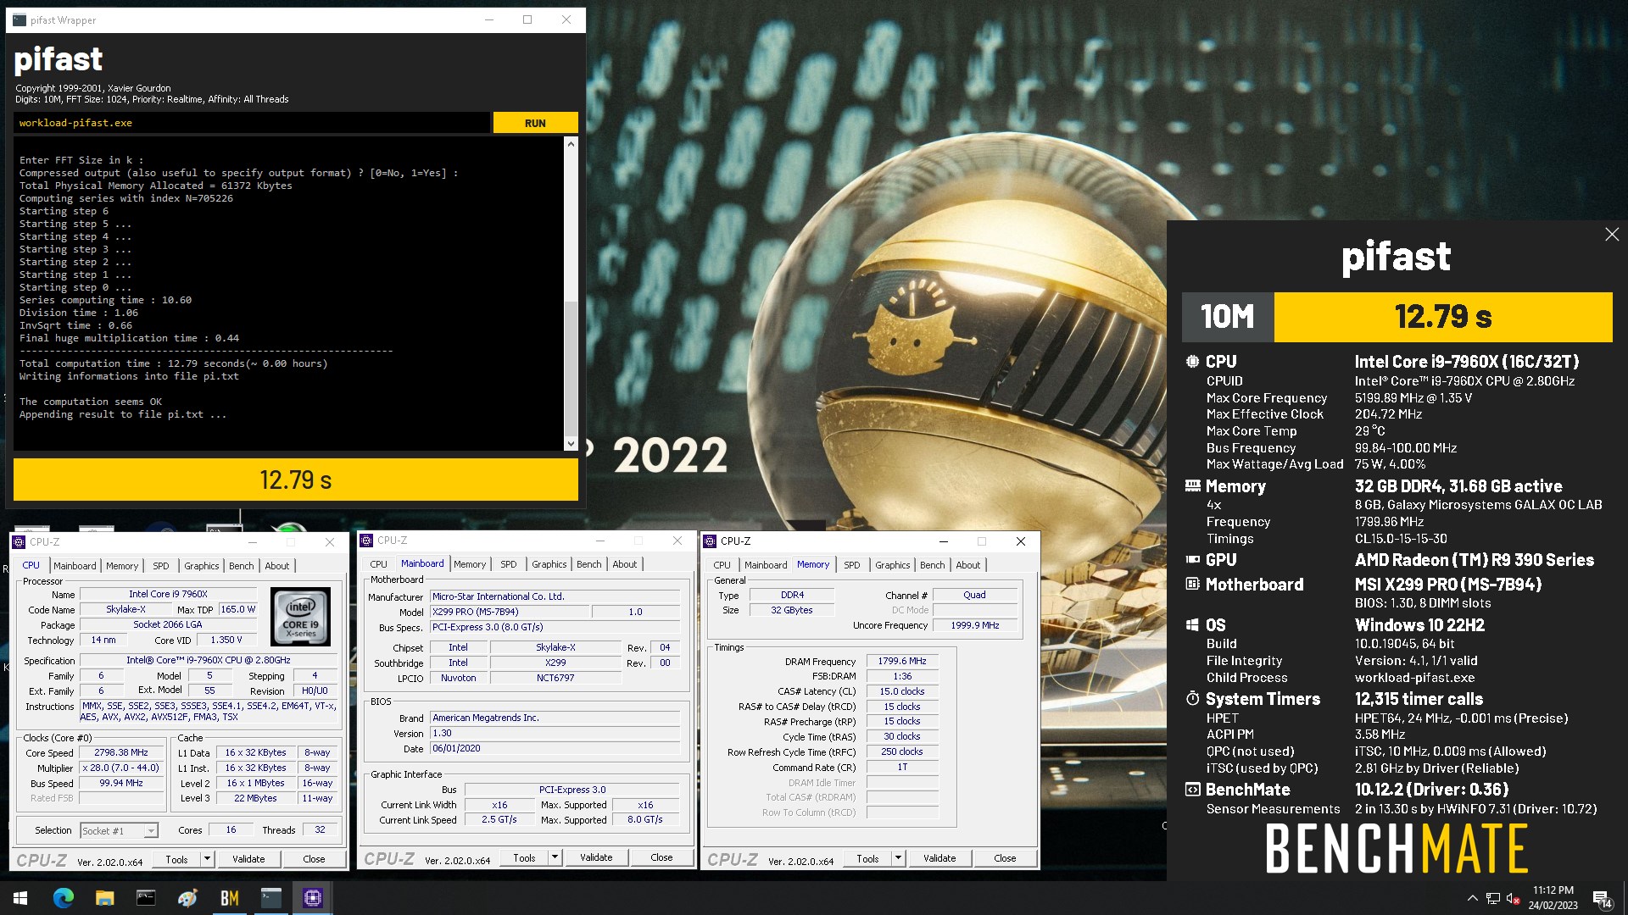Click the muted speaker icon in the system tray
The image size is (1628, 915).
(x=1512, y=898)
